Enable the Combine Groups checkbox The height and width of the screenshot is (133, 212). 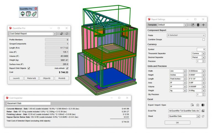coord(204,40)
